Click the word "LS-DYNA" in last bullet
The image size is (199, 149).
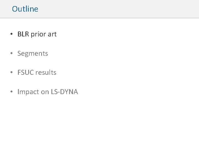coord(64,92)
